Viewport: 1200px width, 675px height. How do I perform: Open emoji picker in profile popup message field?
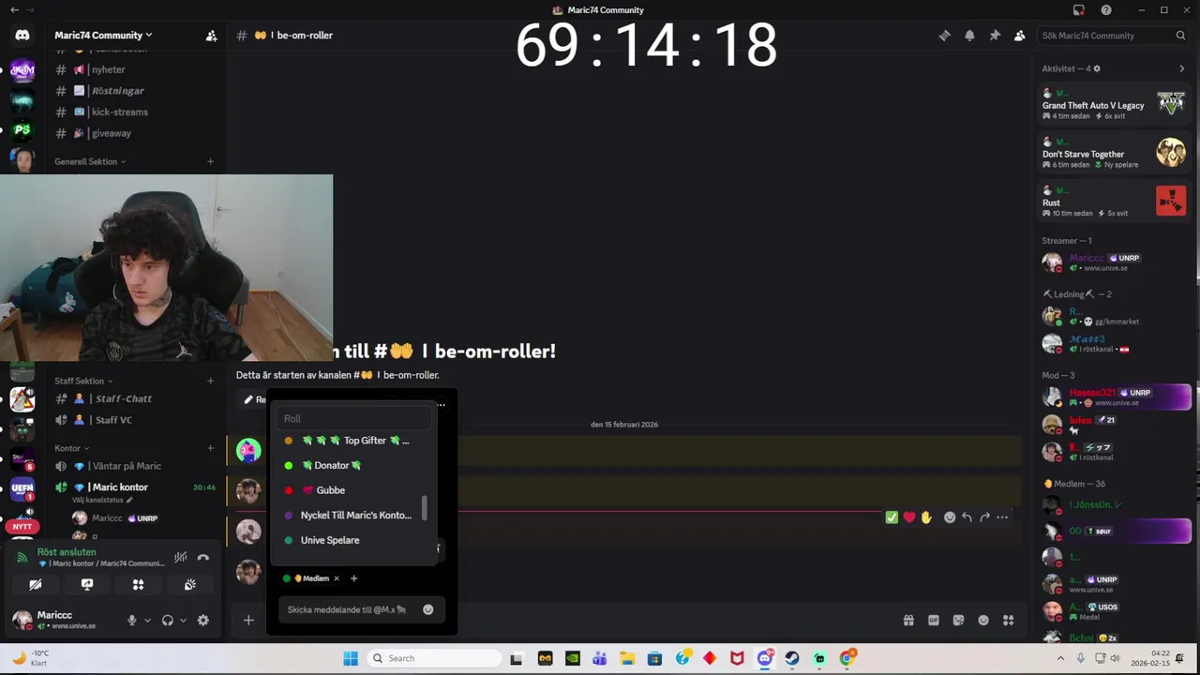pyautogui.click(x=428, y=609)
